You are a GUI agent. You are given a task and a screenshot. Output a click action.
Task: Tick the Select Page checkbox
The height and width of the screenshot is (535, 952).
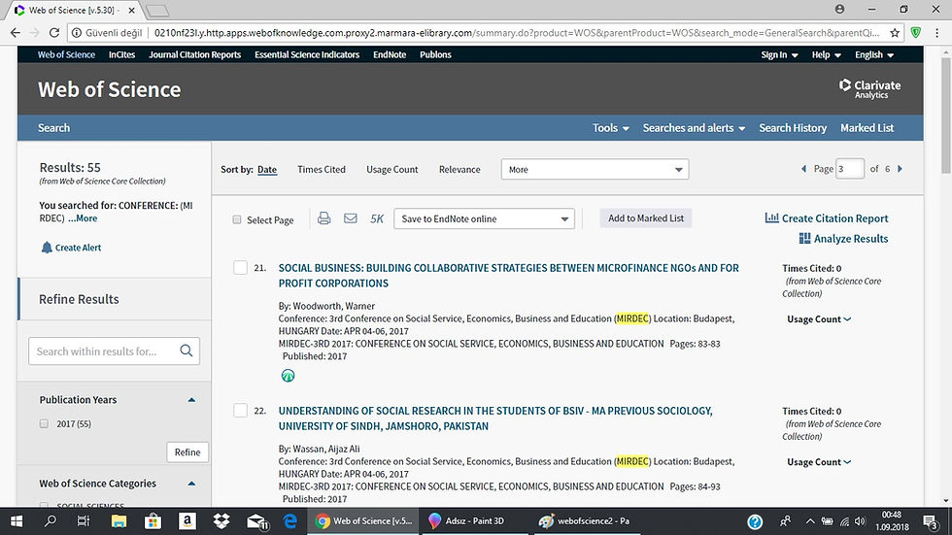pos(237,219)
